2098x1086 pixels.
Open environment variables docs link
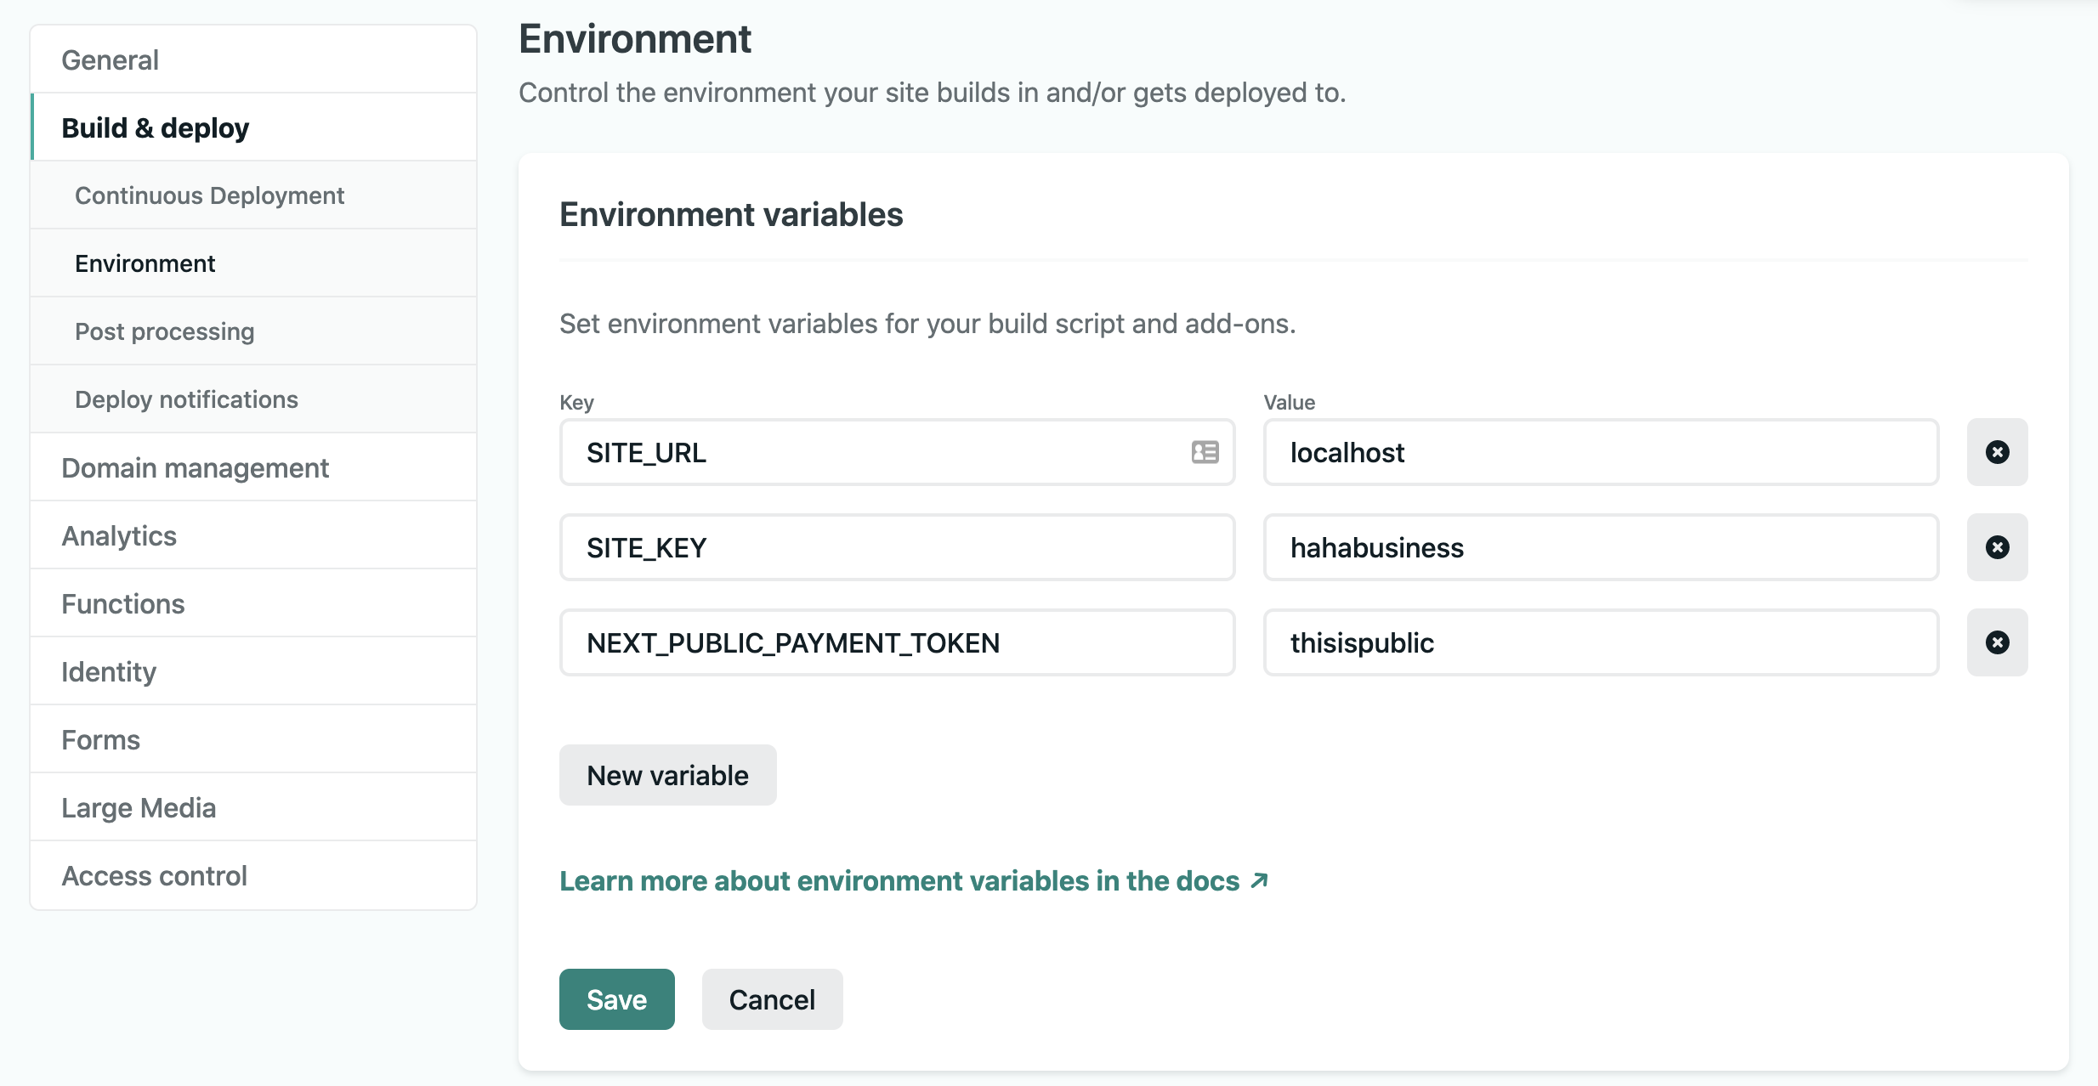click(x=913, y=881)
